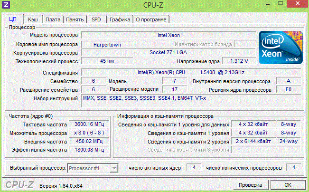Screen dimensions: 309x192
Task: Click the logical processors count field
Action: coord(294,168)
